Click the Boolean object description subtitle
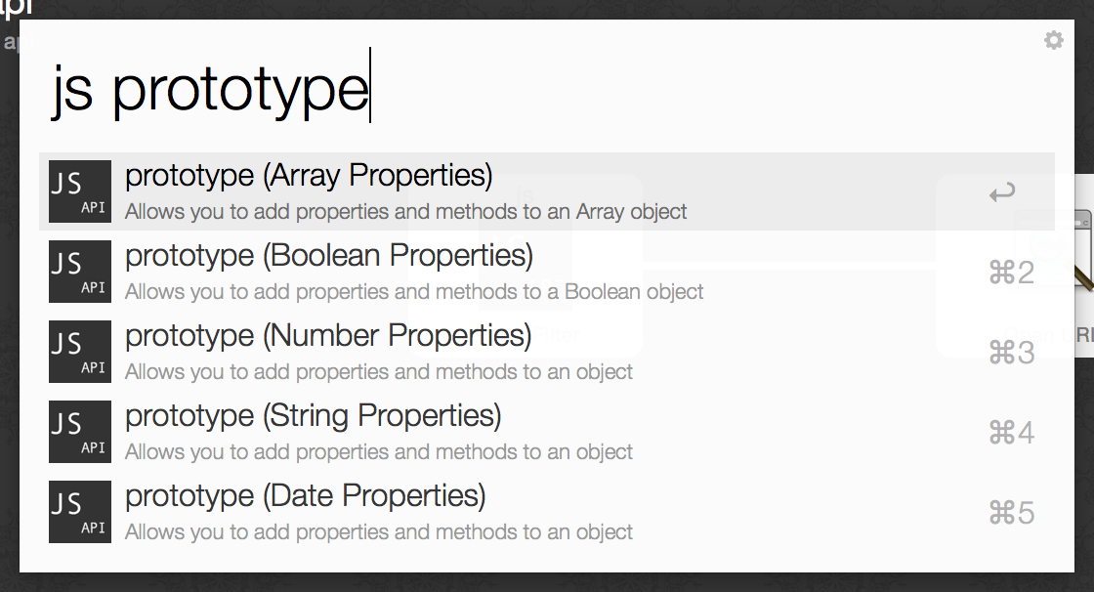Viewport: 1094px width, 592px height. point(414,292)
